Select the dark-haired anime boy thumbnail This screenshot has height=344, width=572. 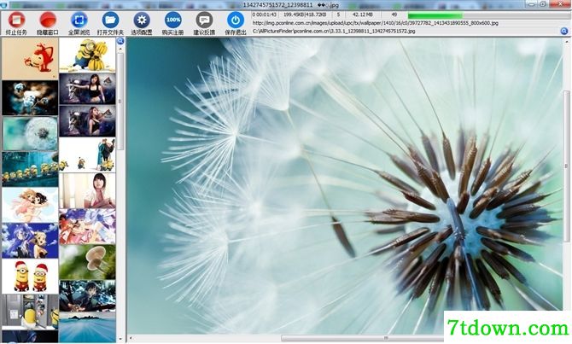click(x=88, y=296)
